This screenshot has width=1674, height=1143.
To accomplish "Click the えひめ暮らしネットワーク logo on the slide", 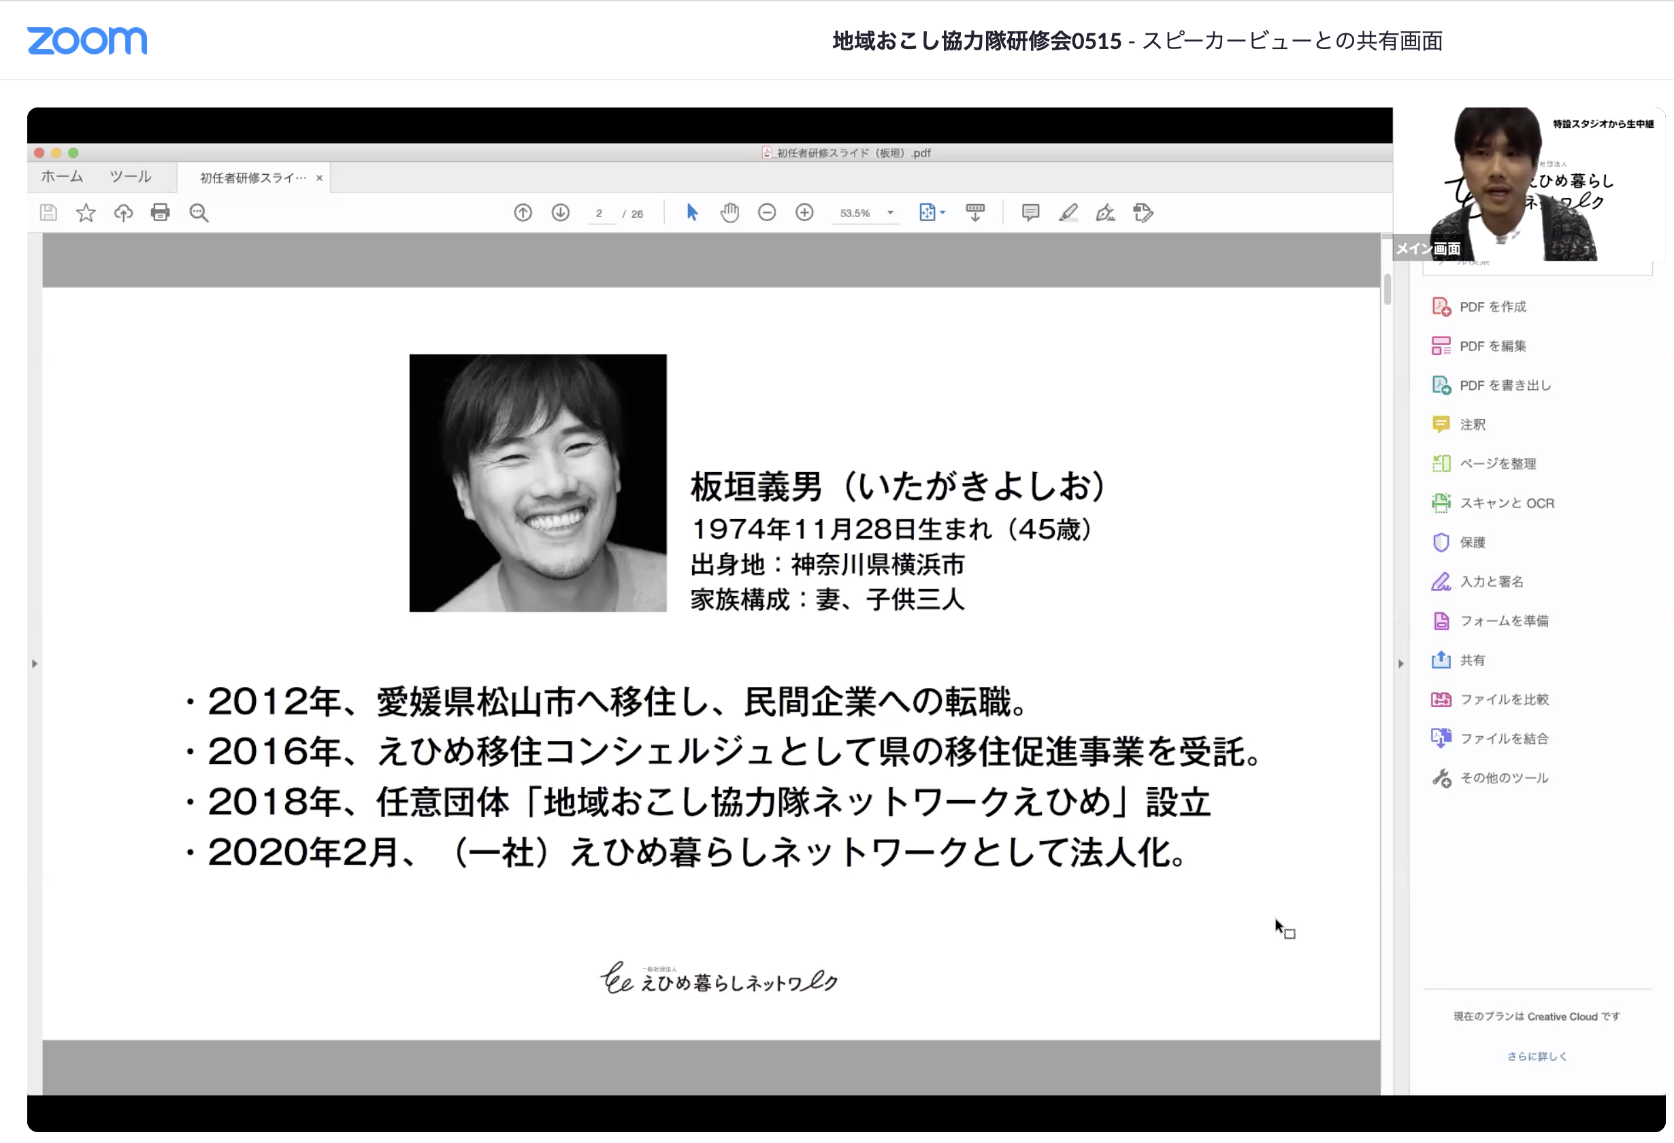I will 719,979.
